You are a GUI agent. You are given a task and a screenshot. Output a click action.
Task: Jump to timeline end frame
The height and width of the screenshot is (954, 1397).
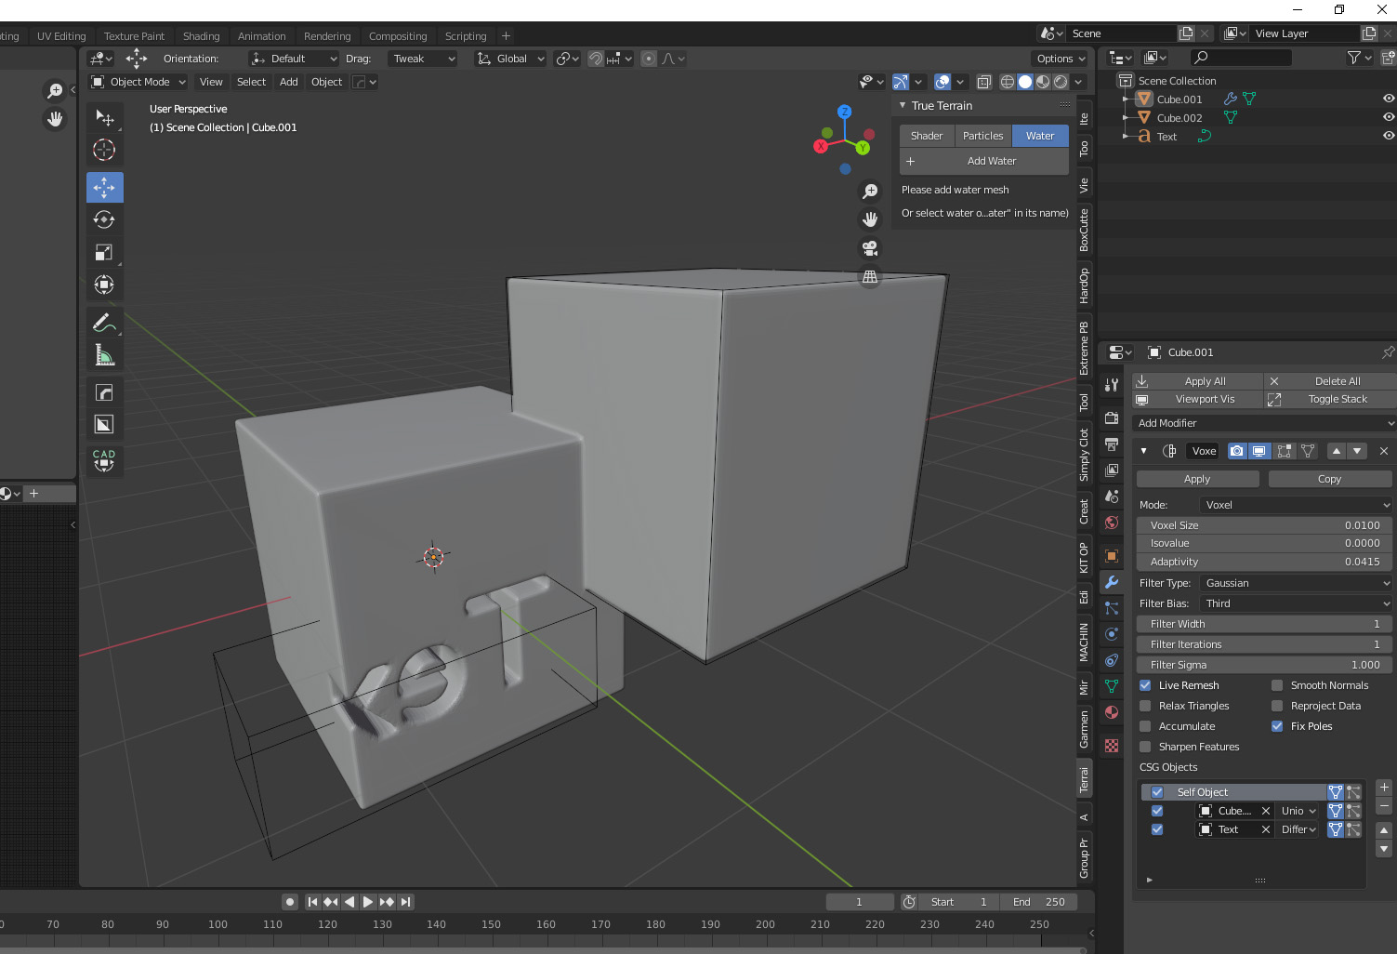(405, 902)
